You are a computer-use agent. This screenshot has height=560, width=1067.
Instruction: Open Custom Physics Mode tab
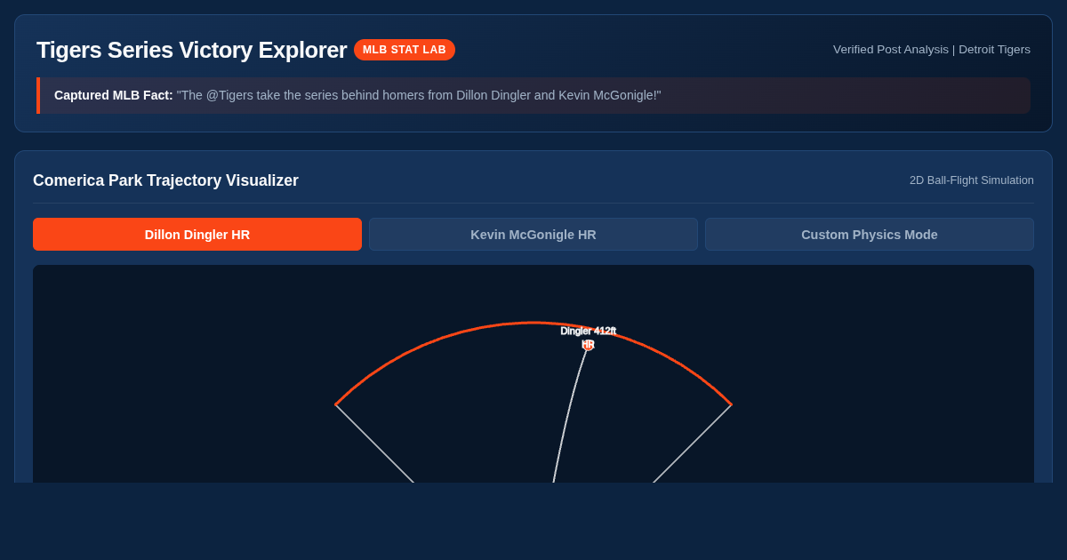(870, 235)
